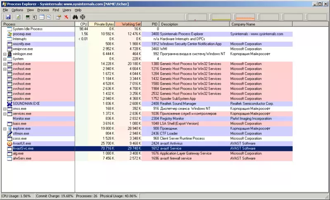This screenshot has width=330, height=200.
Task: Click the crosshair Find Window's Process icon
Action: pyautogui.click(x=83, y=17)
